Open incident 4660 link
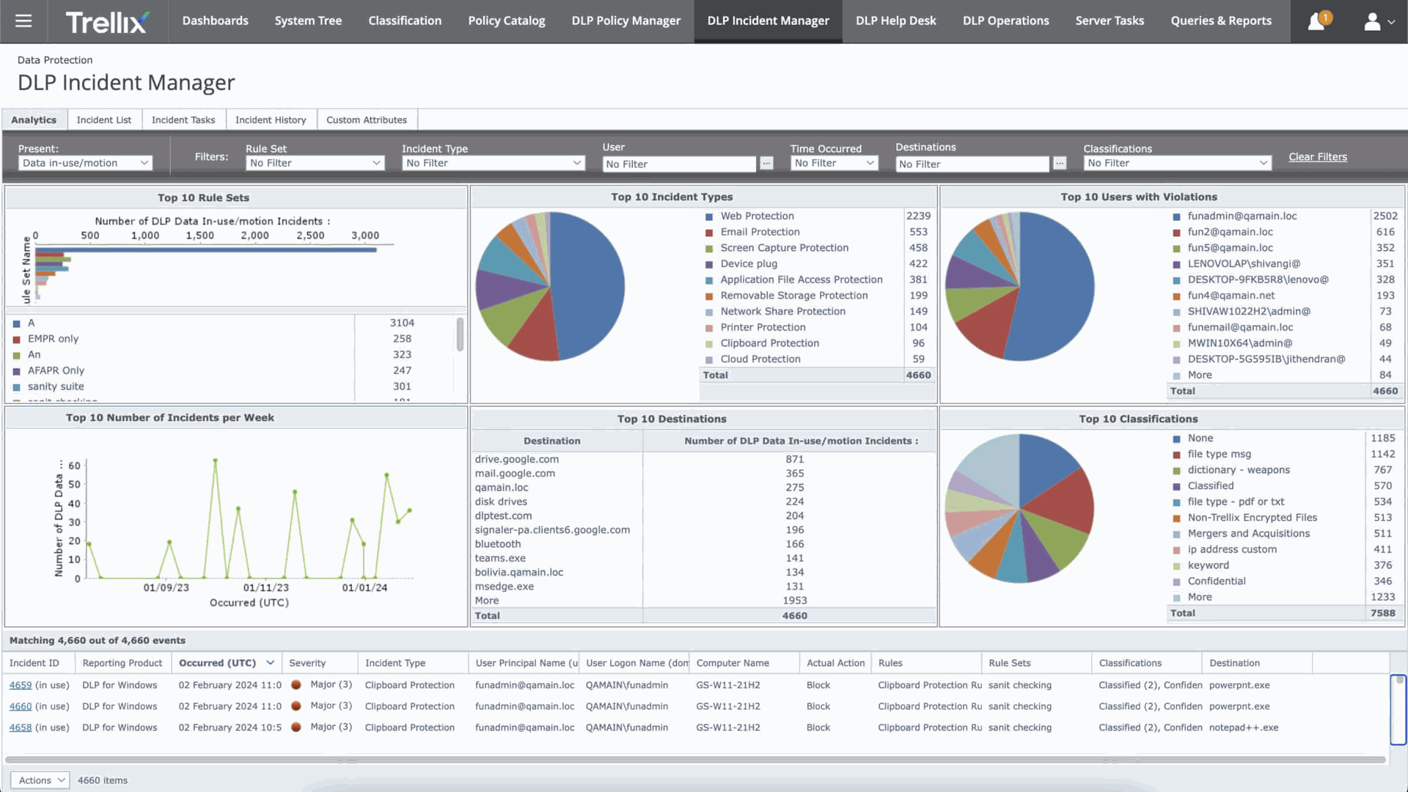1408x792 pixels. [x=21, y=706]
